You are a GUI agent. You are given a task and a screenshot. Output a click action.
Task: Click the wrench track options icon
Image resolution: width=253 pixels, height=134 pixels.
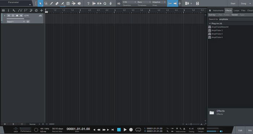tap(14, 10)
